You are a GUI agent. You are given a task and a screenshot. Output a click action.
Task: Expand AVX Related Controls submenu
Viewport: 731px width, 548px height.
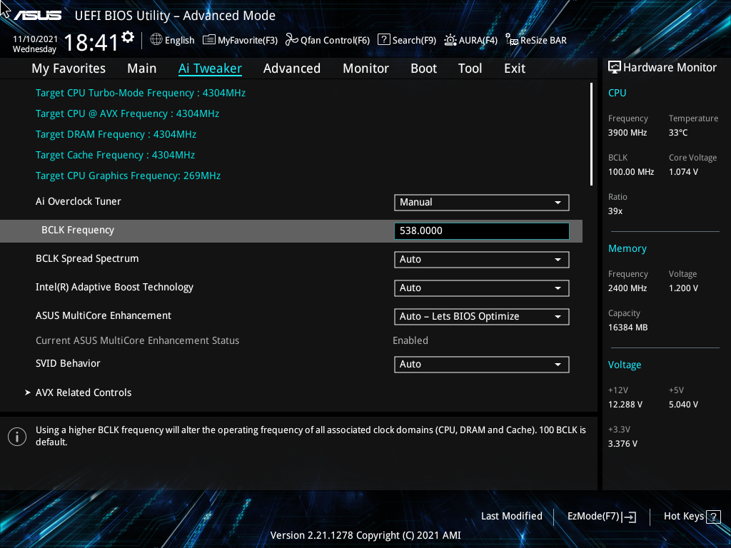pyautogui.click(x=84, y=393)
